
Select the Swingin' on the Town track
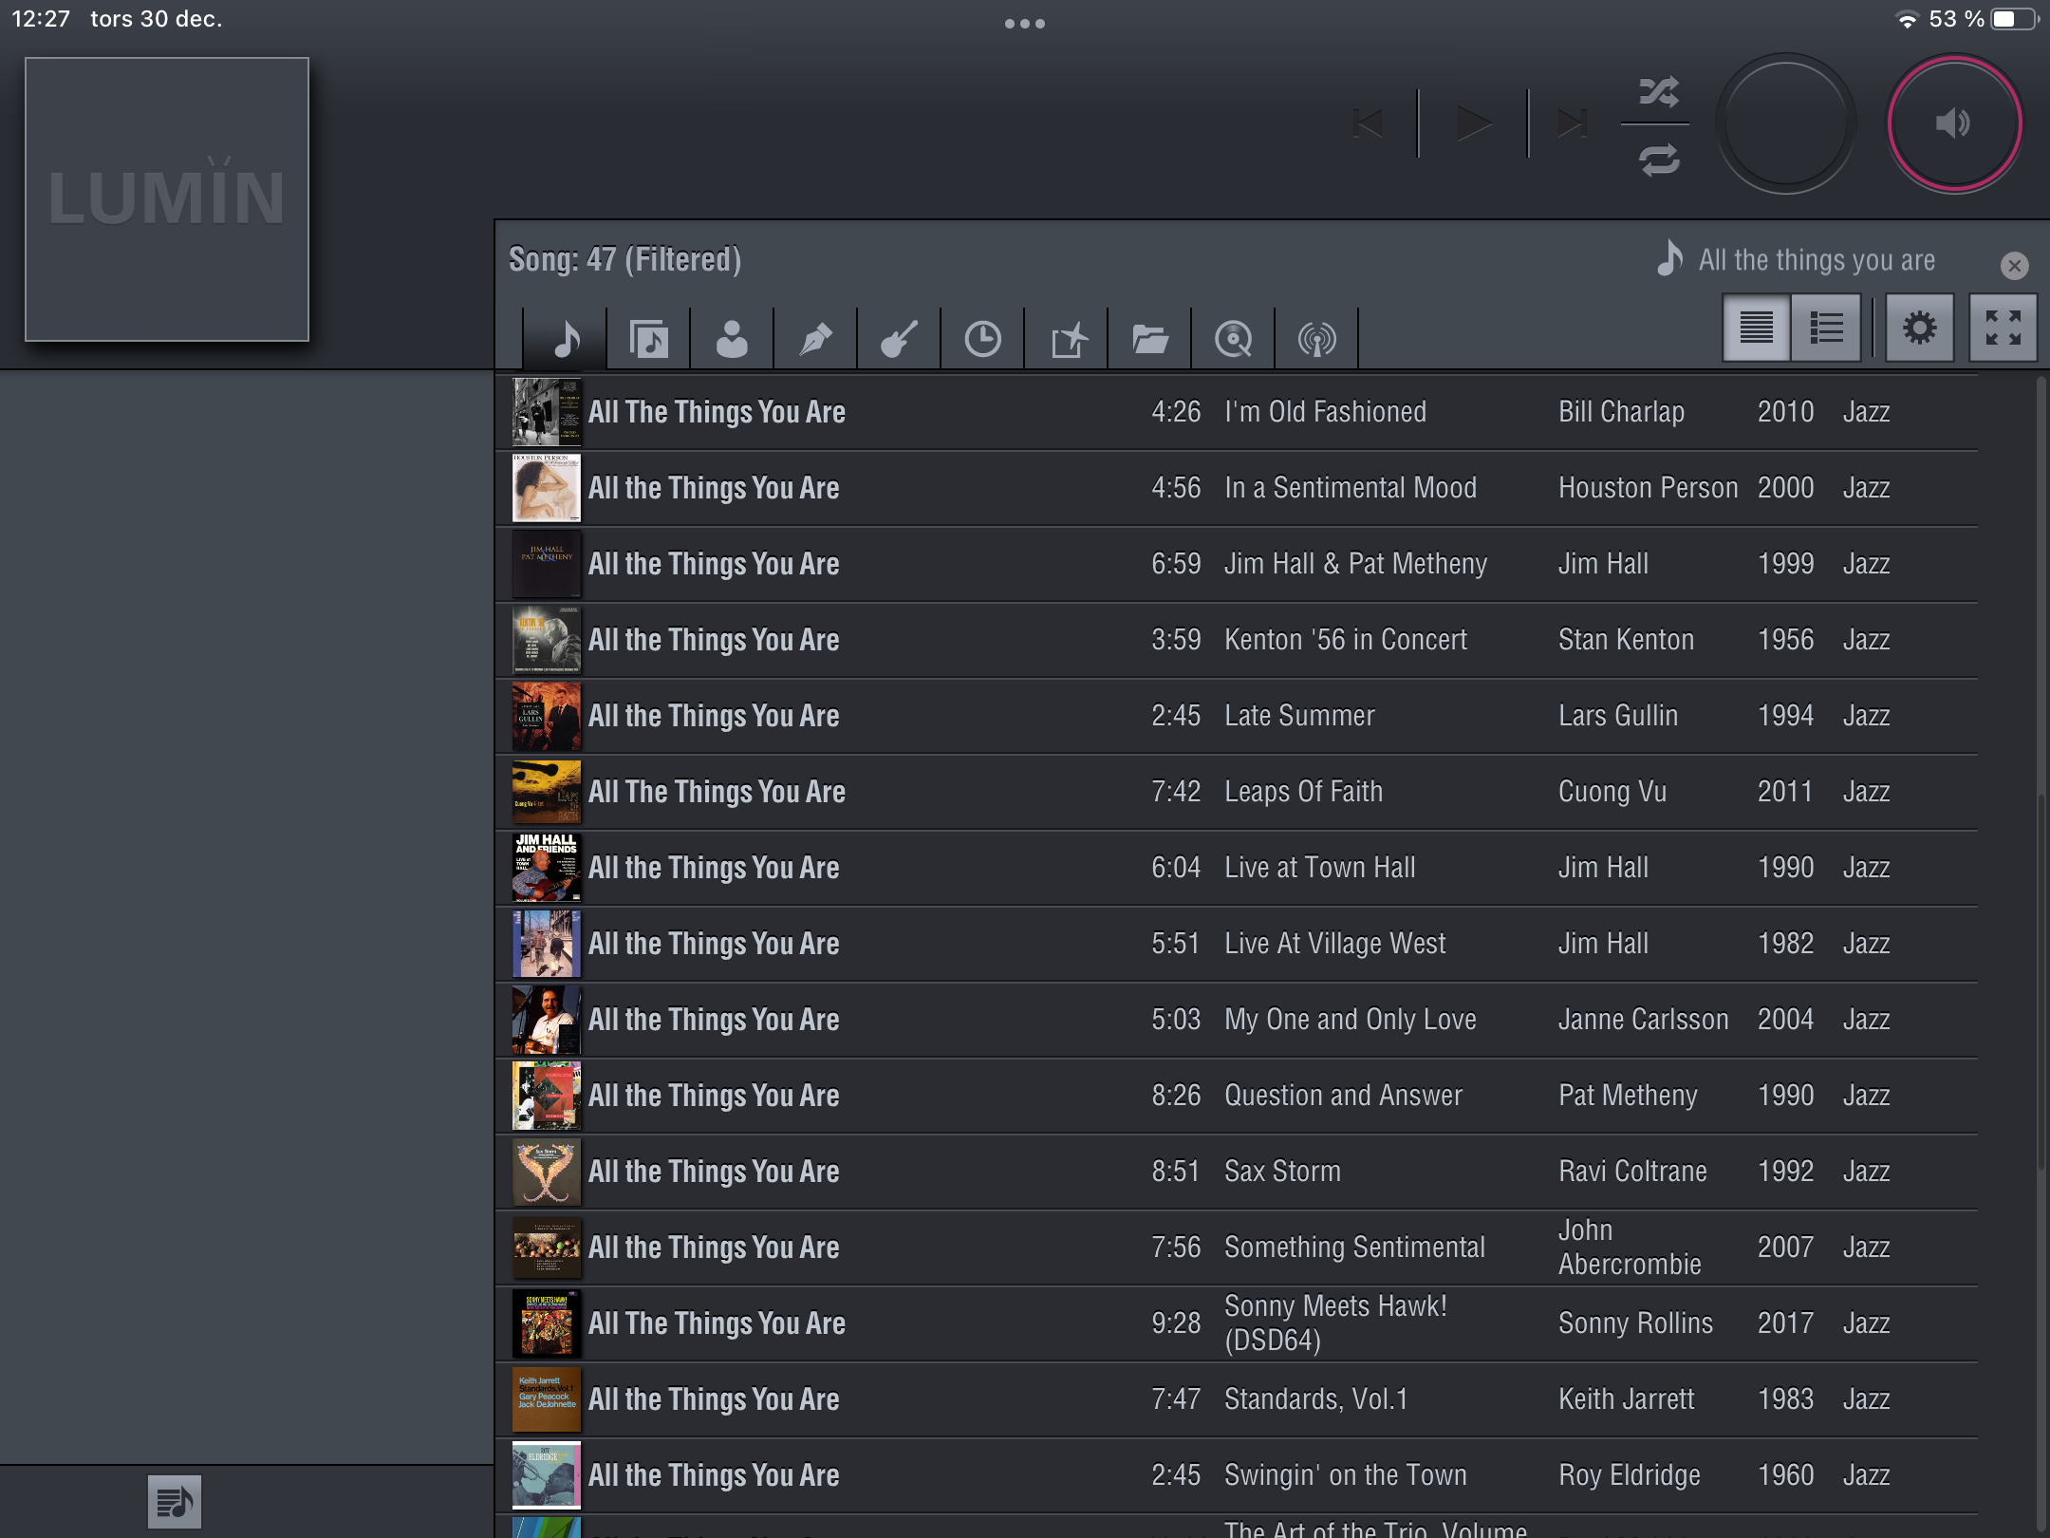1237,1475
